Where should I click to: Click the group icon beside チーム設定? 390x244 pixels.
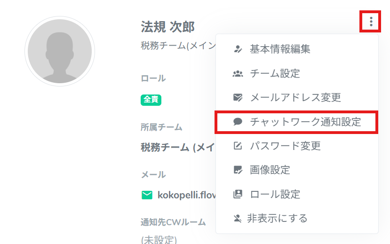pyautogui.click(x=238, y=73)
